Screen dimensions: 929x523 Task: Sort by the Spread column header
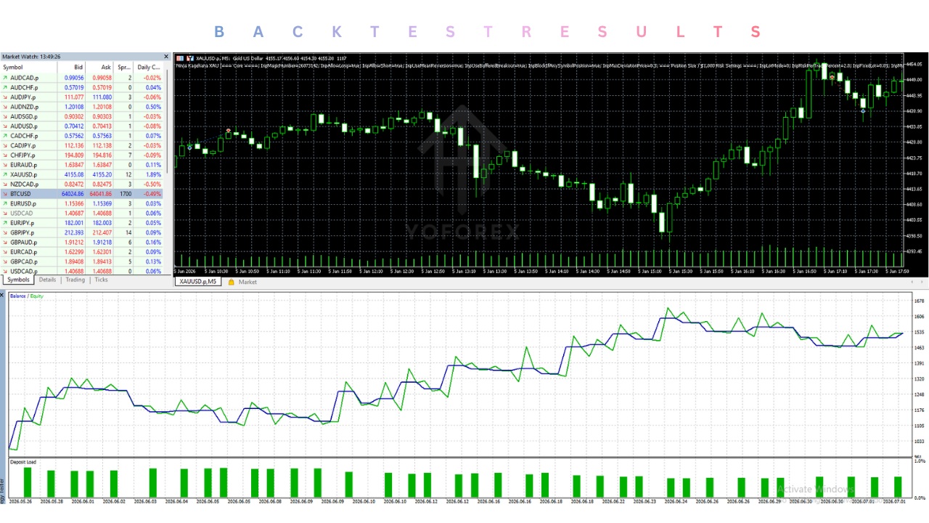pos(124,68)
